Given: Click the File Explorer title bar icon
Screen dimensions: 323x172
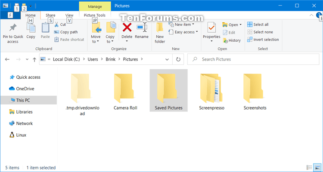Looking at the screenshot, I should pos(6,6).
